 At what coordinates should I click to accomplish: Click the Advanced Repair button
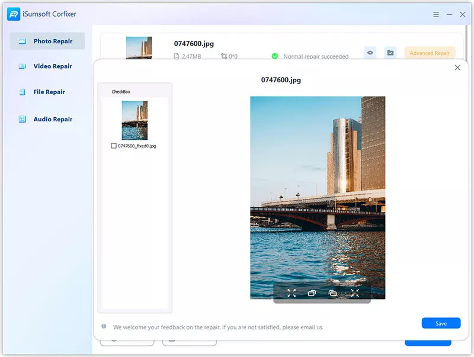tap(430, 53)
